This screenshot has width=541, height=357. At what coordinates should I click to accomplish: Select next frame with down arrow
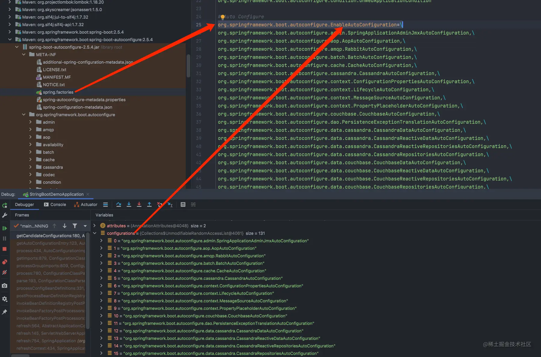tap(65, 226)
